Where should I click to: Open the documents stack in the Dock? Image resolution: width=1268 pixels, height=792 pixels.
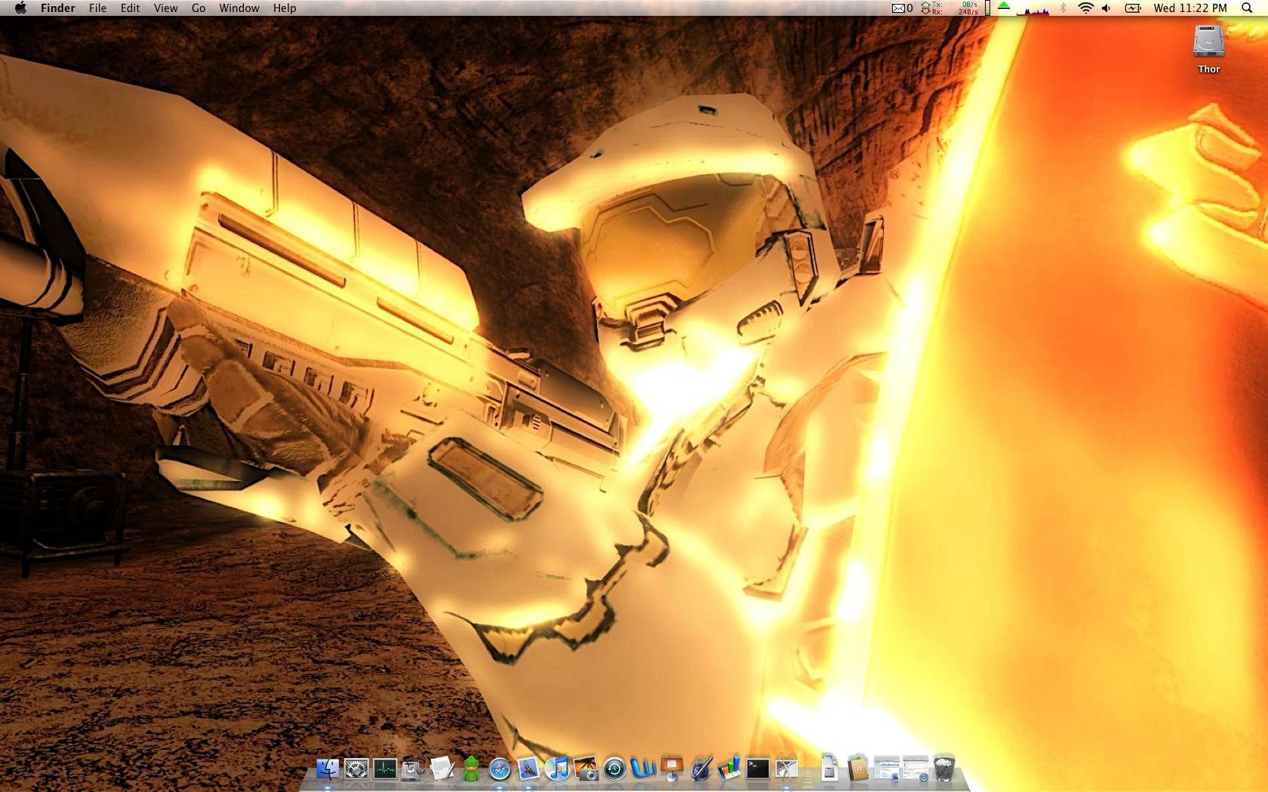(829, 769)
